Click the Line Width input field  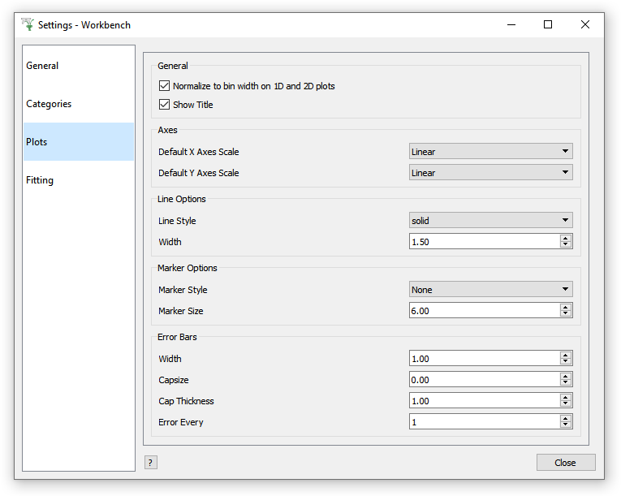(484, 241)
